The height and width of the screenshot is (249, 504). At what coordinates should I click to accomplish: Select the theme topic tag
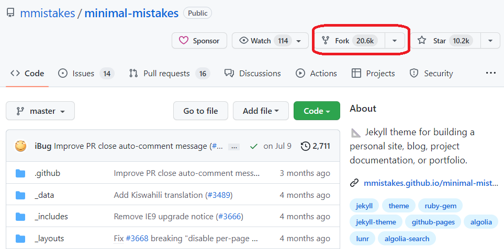(x=399, y=206)
